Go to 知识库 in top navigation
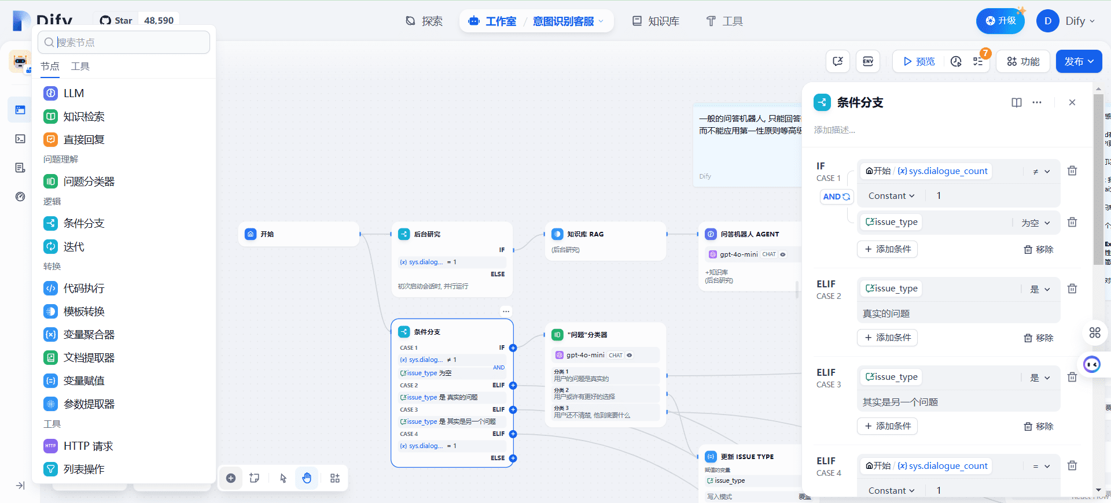 (x=656, y=21)
